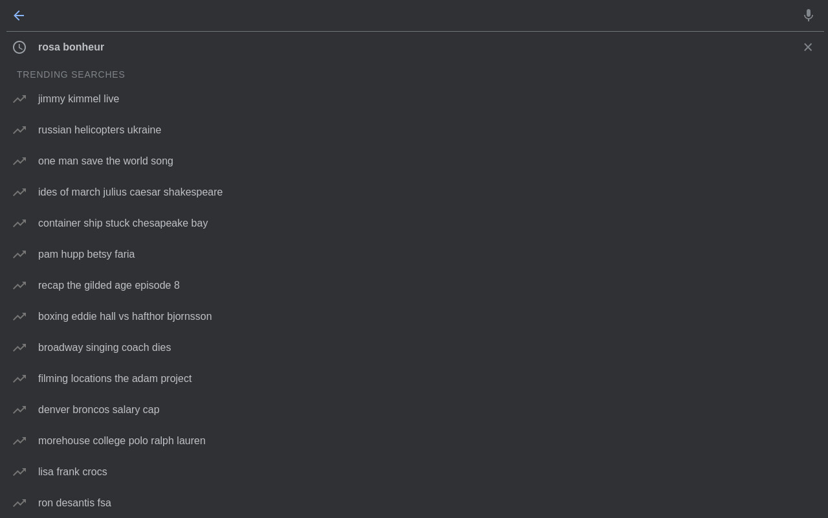The image size is (828, 518).
Task: Click the back arrow icon
Action: [x=19, y=16]
